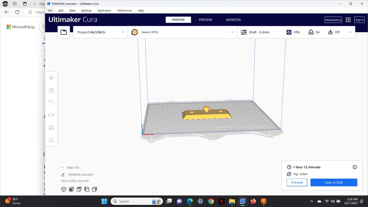Image resolution: width=368 pixels, height=207 pixels.
Task: Switch to front view cube icon
Action: [x=71, y=189]
